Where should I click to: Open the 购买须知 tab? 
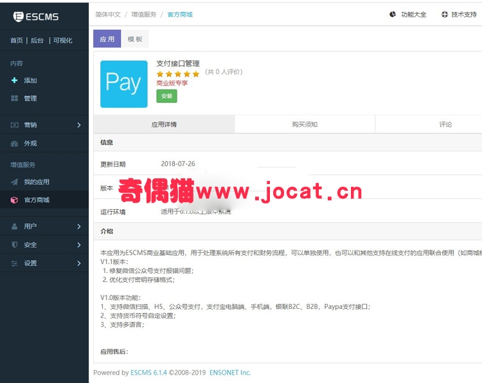point(305,124)
